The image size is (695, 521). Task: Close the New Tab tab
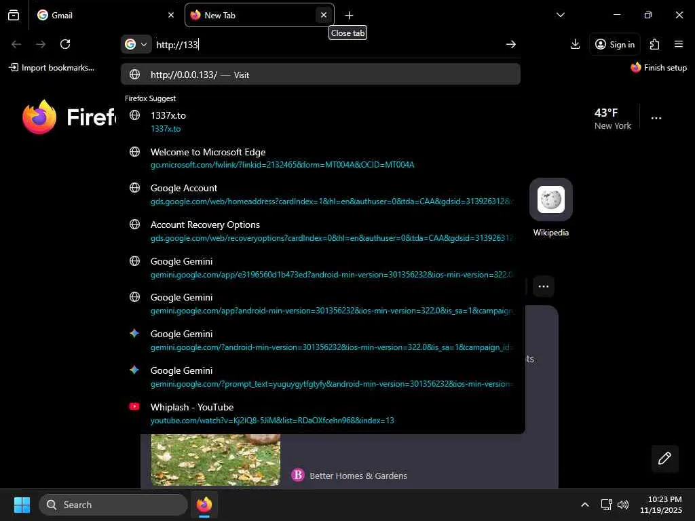pyautogui.click(x=324, y=15)
